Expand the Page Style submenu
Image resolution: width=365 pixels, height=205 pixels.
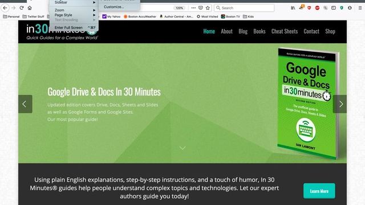(74, 15)
